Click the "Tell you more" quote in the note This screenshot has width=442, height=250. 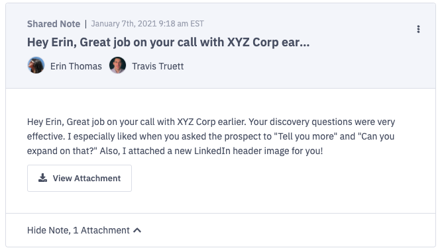(305, 136)
